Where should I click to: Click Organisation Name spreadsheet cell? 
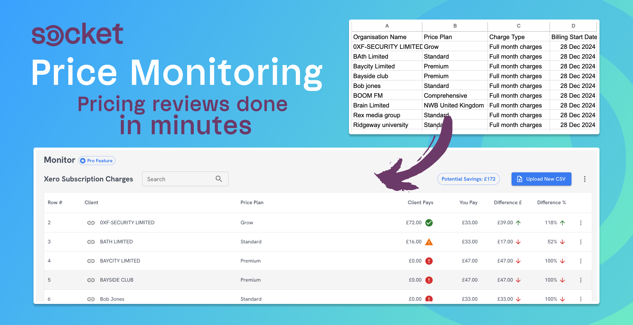point(387,37)
